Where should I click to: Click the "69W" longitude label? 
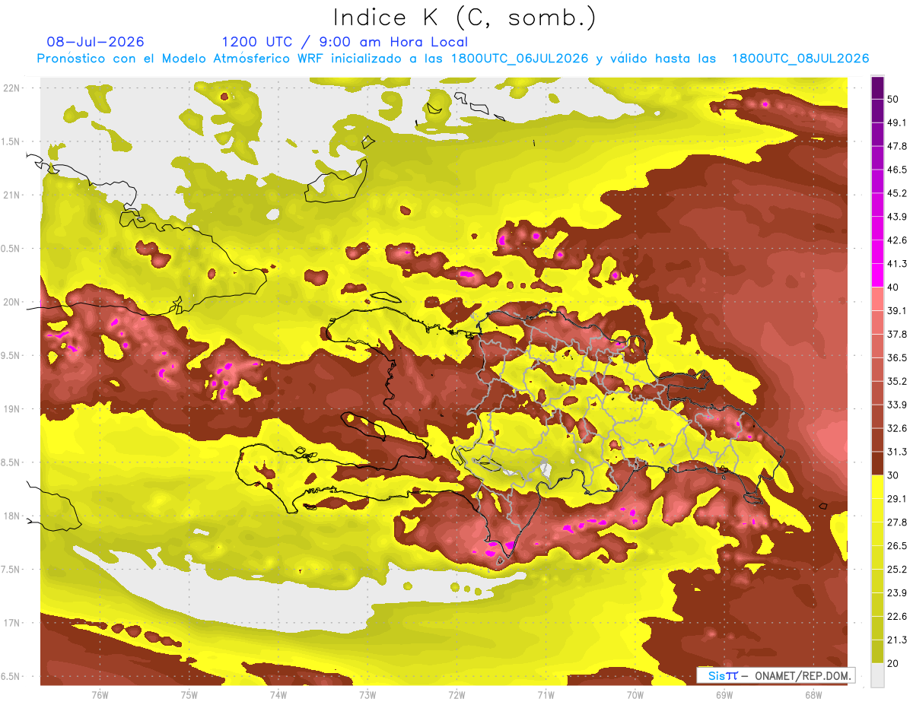[724, 694]
